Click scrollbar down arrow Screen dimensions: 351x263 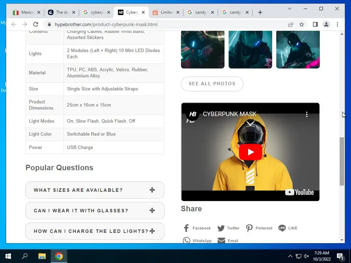click(342, 240)
